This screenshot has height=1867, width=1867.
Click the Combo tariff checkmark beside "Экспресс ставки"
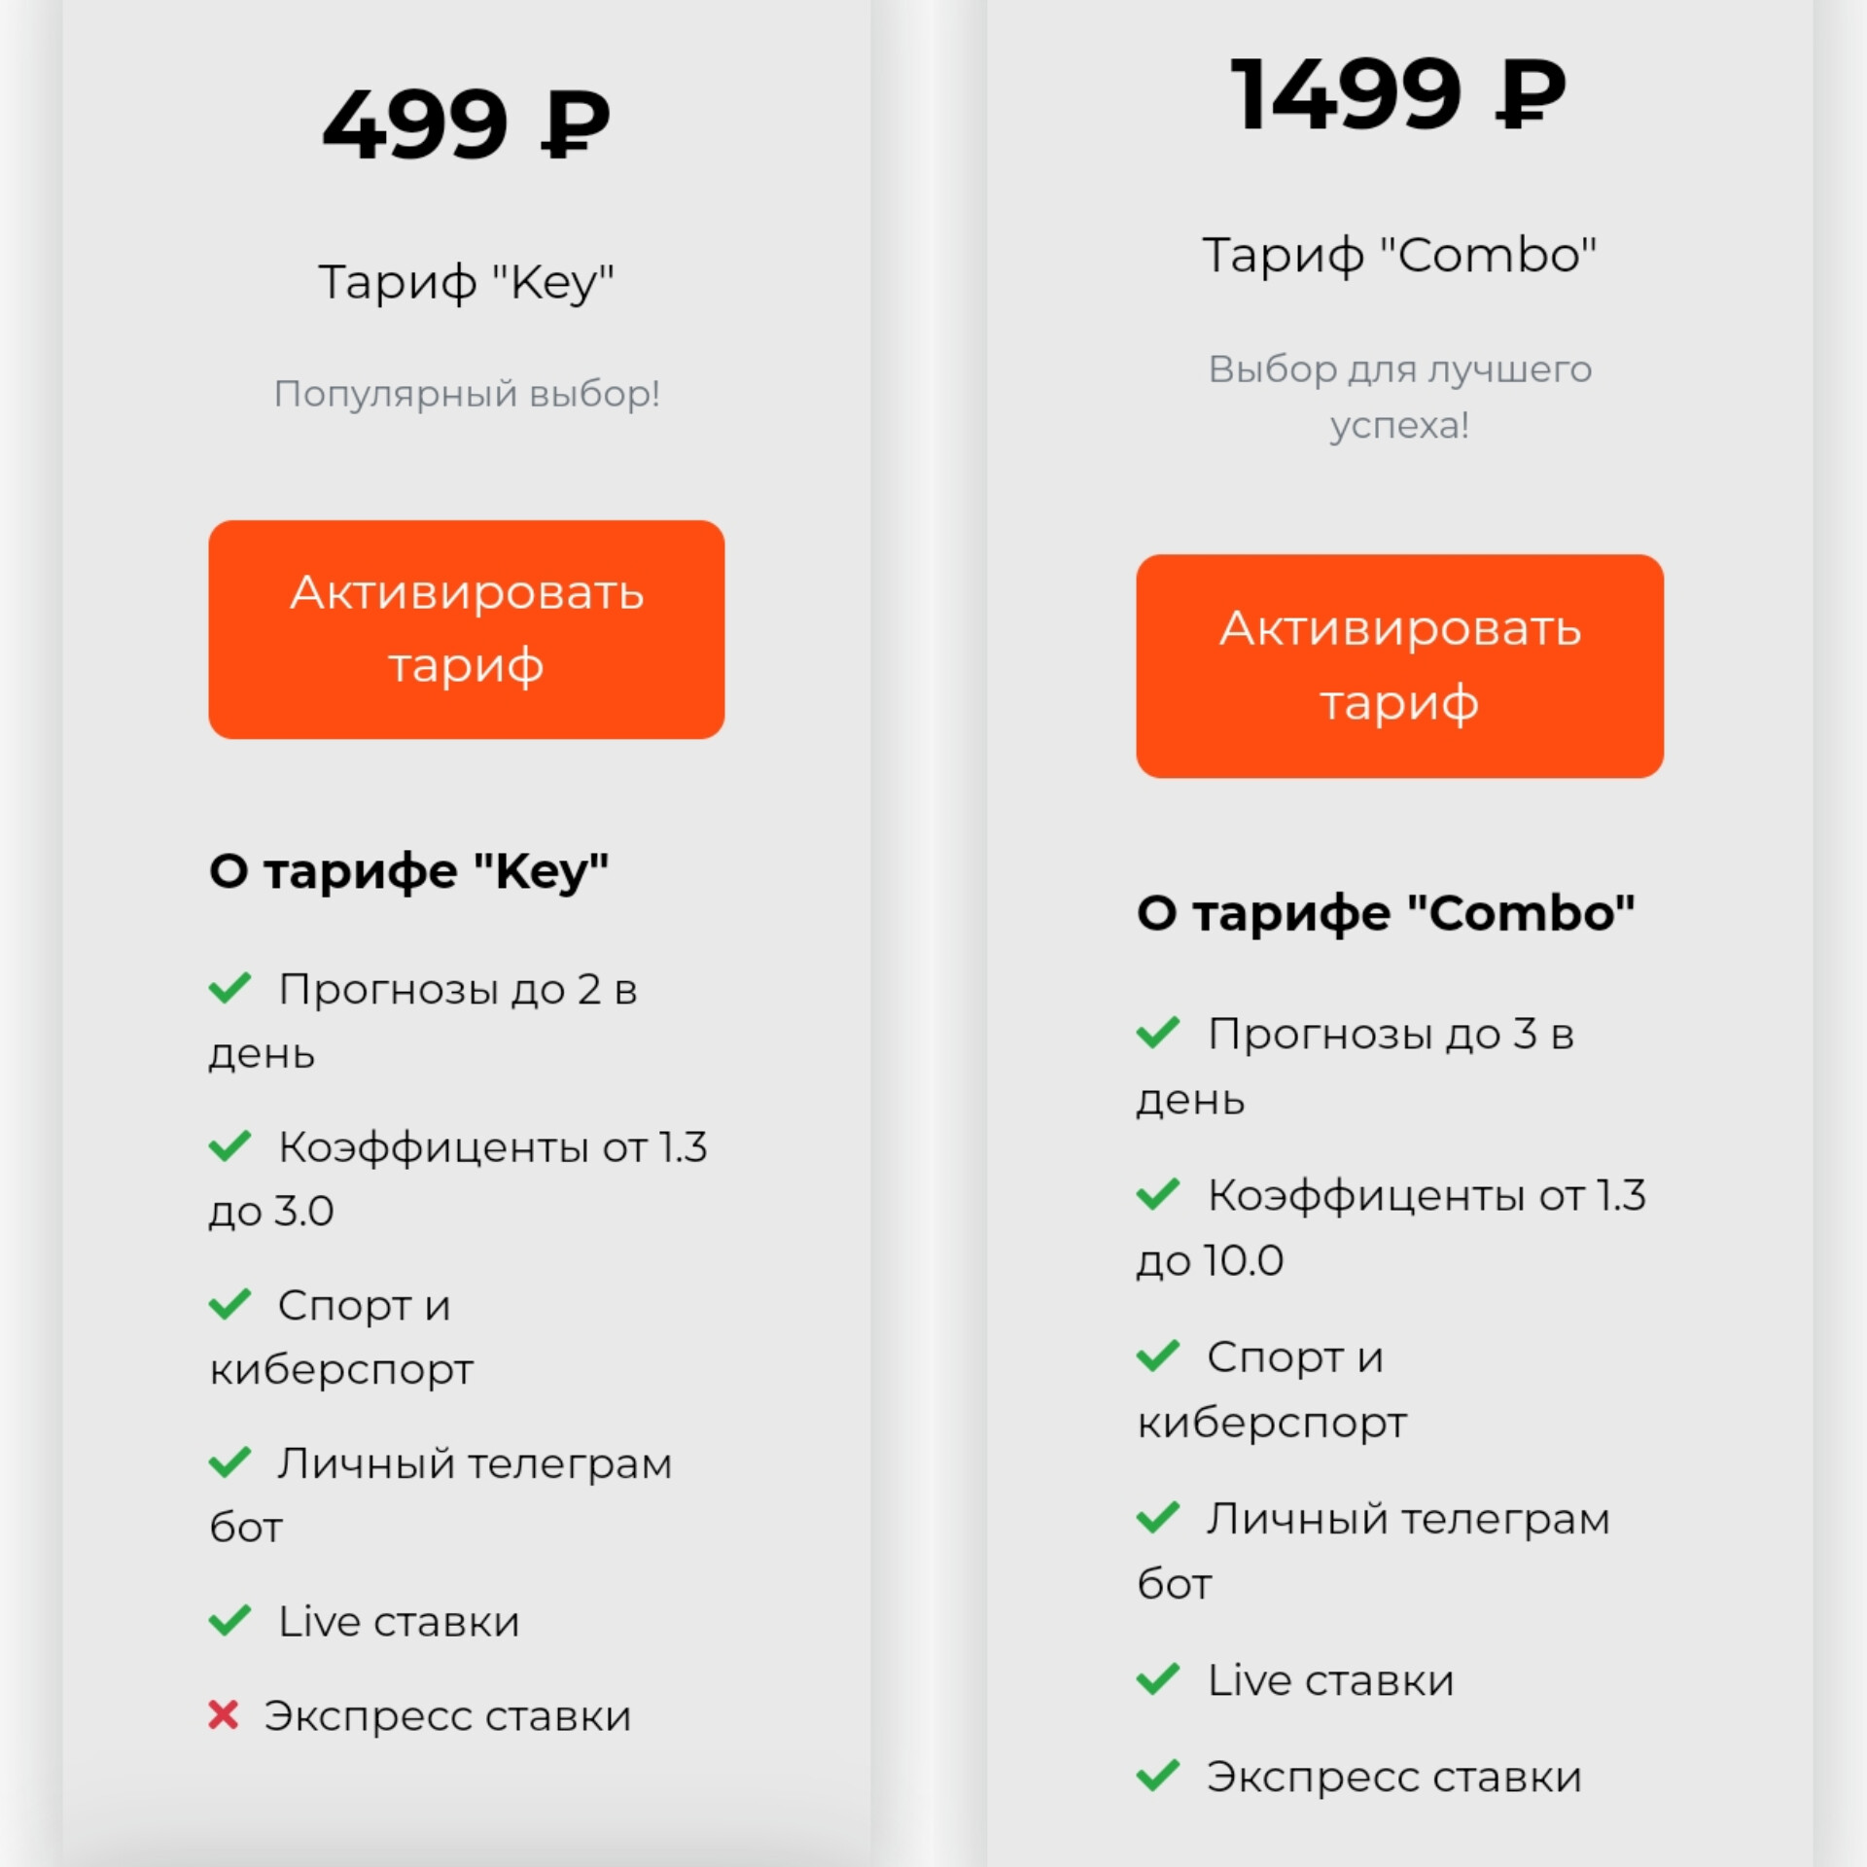(1158, 1776)
